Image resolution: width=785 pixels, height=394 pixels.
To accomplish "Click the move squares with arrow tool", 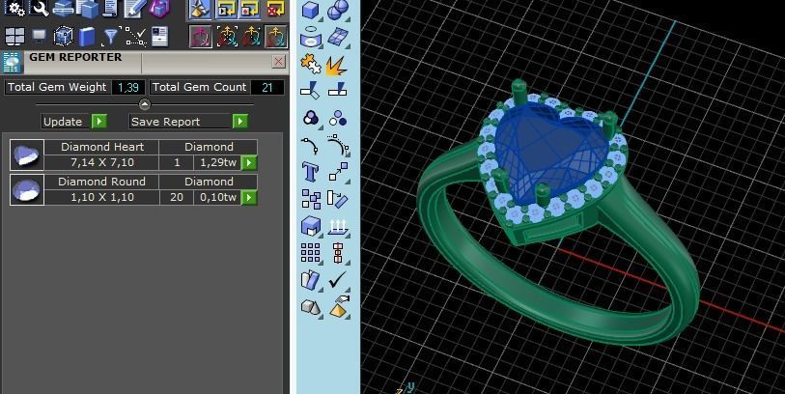I will [339, 171].
